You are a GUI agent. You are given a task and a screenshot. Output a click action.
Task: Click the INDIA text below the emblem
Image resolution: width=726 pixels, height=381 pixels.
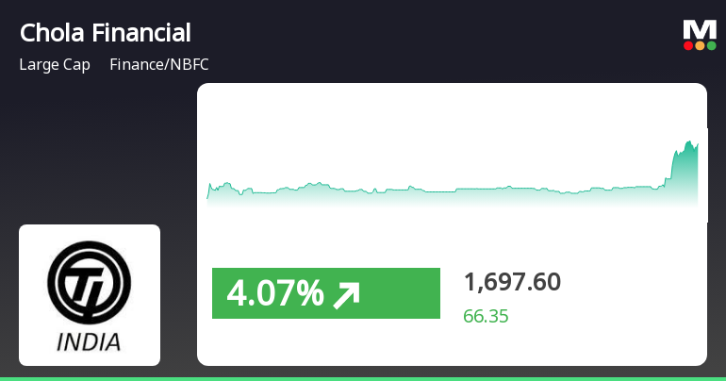tap(90, 341)
